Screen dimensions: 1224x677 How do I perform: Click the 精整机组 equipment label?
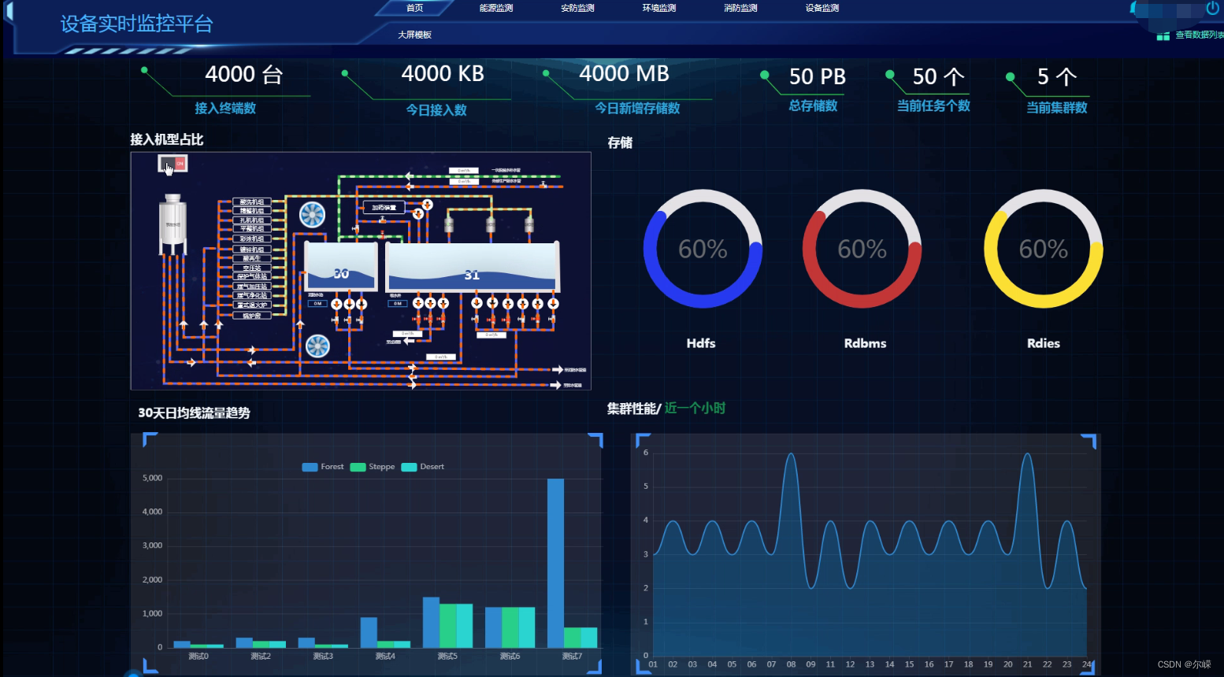click(x=252, y=210)
